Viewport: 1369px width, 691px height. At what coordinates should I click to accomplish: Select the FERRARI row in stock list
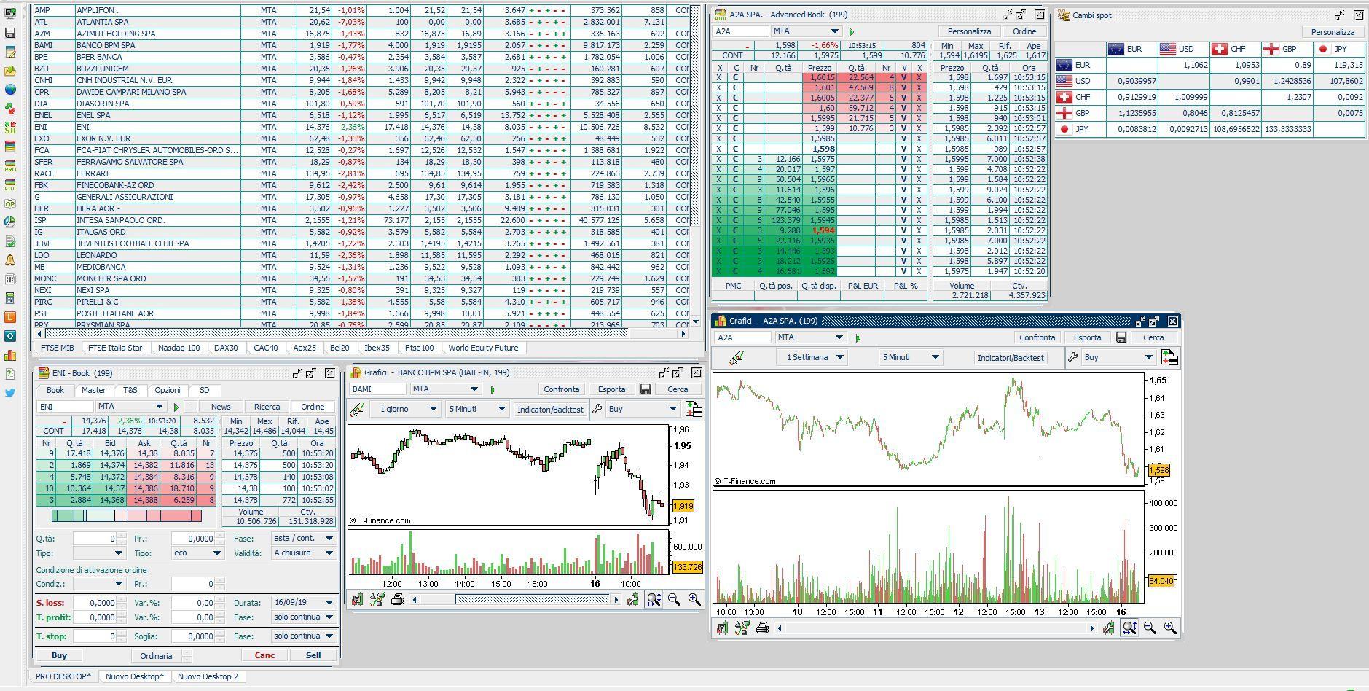[x=361, y=173]
